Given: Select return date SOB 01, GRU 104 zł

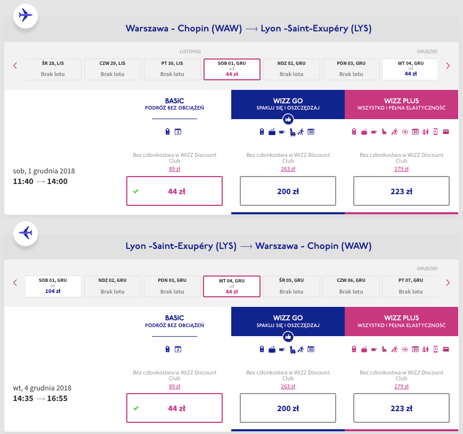Looking at the screenshot, I should pos(53,286).
